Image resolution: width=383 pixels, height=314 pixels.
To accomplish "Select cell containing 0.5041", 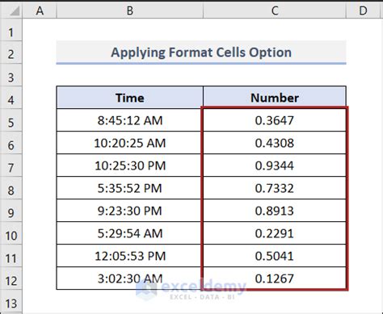I will click(275, 256).
